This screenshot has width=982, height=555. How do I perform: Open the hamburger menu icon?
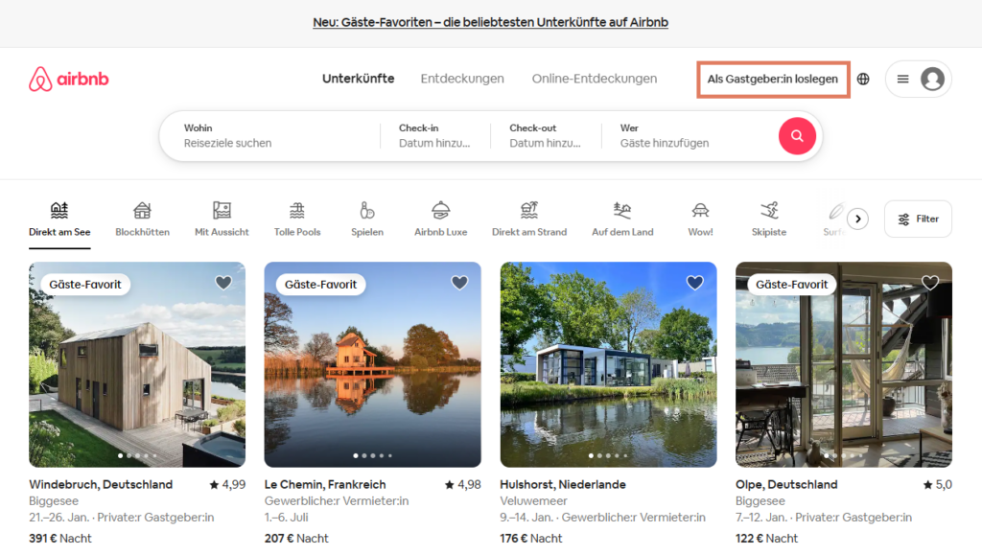point(902,79)
